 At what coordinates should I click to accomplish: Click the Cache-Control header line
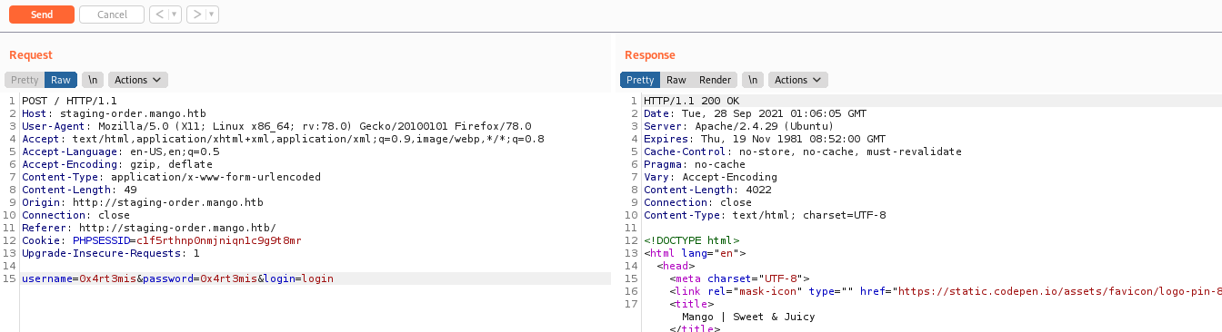pos(803,151)
